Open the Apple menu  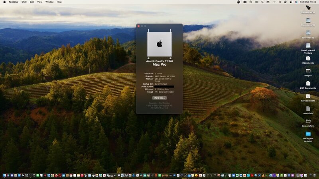click(x=4, y=2)
